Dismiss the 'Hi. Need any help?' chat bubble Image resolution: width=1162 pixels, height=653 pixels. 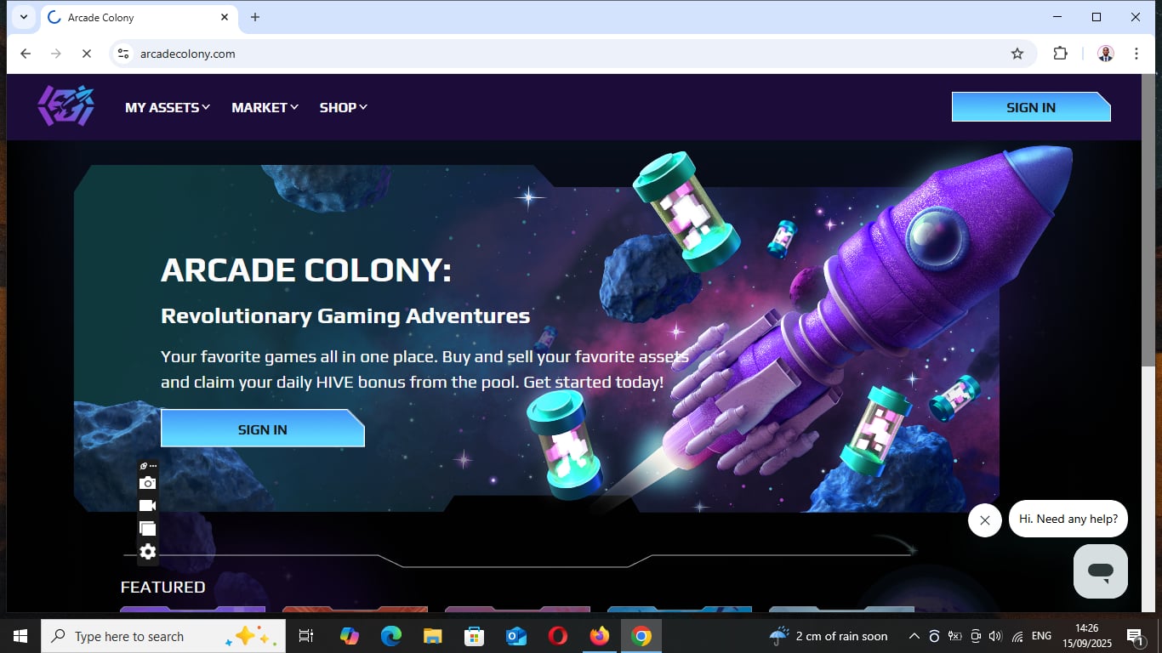pos(985,520)
